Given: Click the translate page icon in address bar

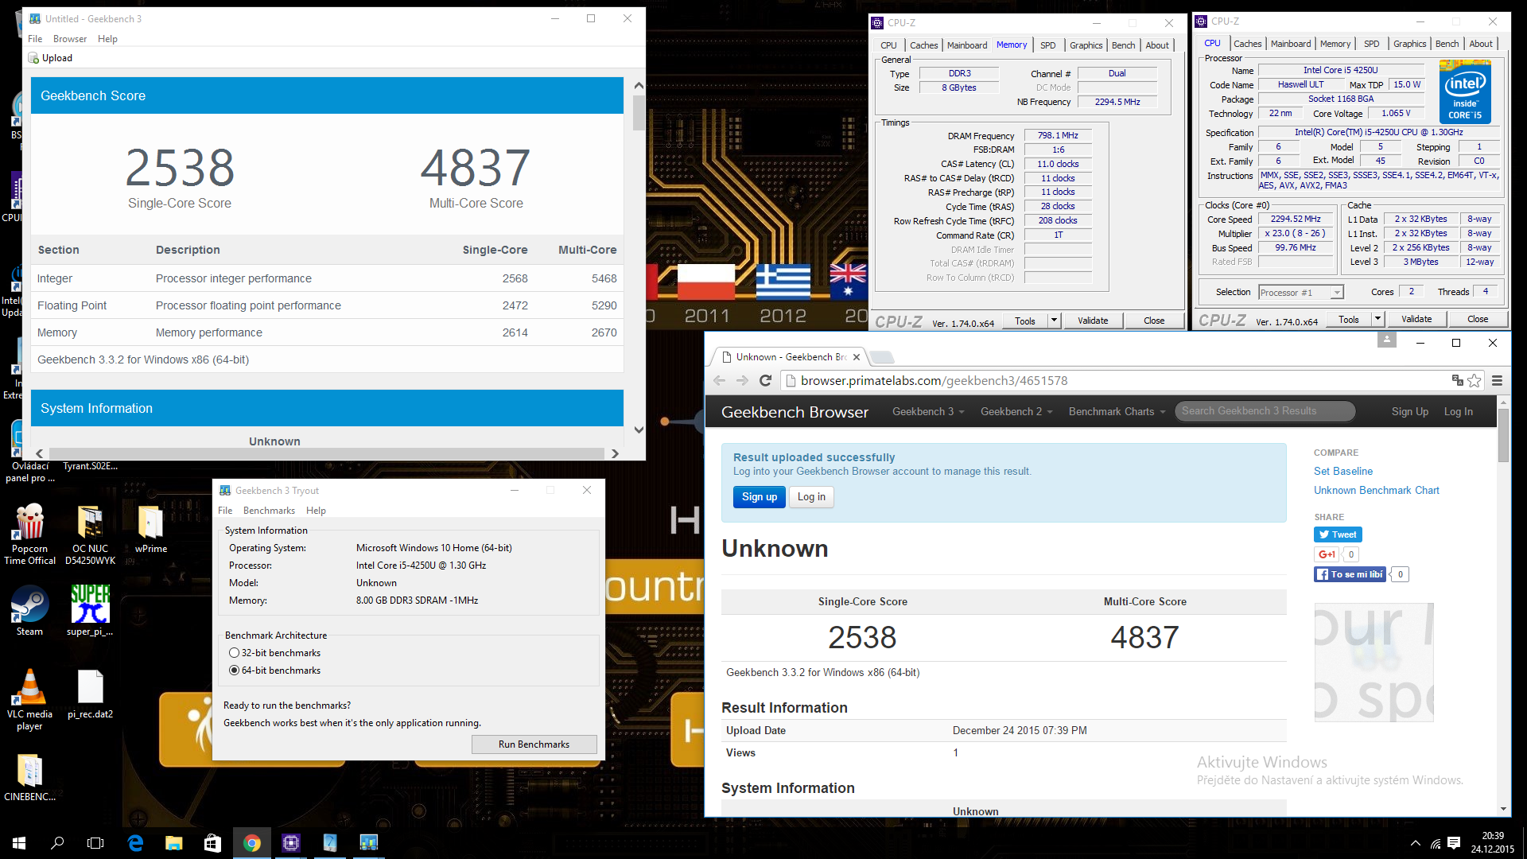Looking at the screenshot, I should pyautogui.click(x=1457, y=380).
